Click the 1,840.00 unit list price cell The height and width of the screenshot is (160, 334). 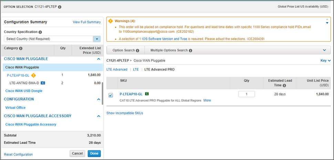(x=322, y=94)
